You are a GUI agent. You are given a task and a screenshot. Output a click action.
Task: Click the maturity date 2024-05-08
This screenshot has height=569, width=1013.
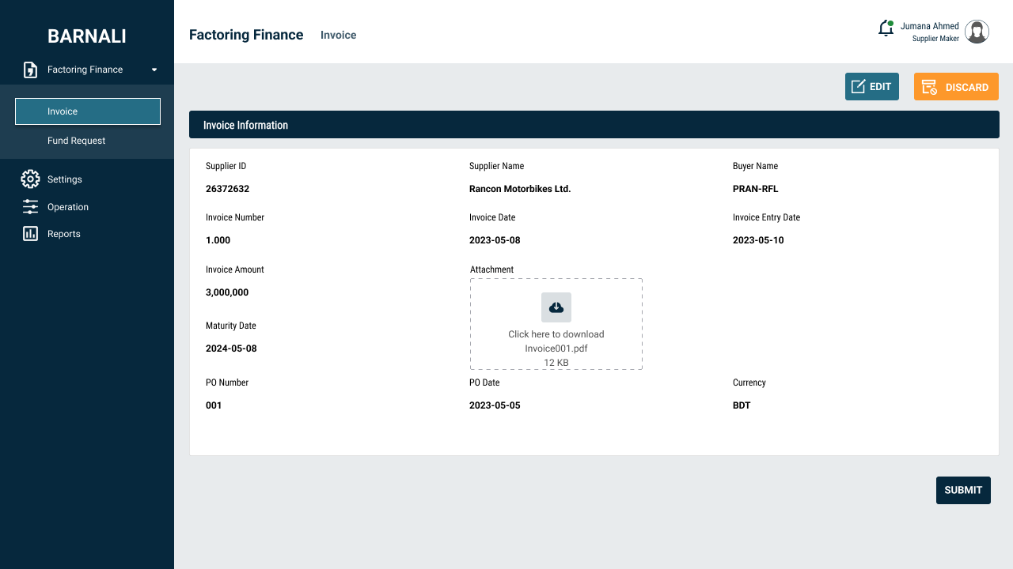[231, 349]
